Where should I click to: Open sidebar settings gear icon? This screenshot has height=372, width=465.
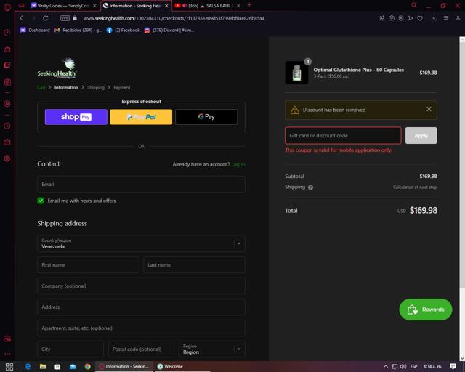point(7,158)
